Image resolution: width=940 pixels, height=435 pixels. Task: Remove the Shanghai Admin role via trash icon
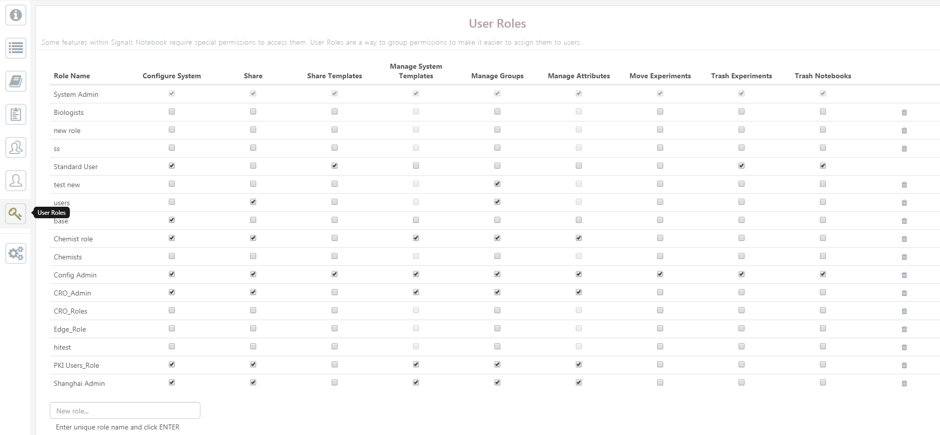tap(904, 383)
